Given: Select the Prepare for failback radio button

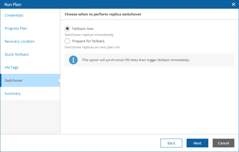Looking at the screenshot, I should click(67, 41).
